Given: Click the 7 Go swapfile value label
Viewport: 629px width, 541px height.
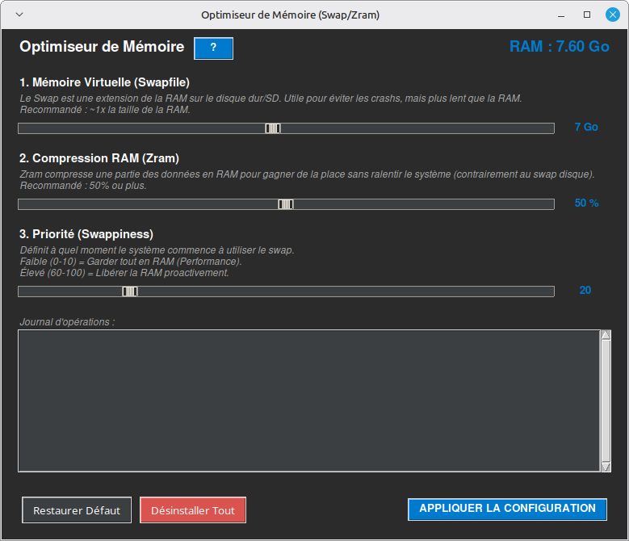Looking at the screenshot, I should [x=586, y=128].
